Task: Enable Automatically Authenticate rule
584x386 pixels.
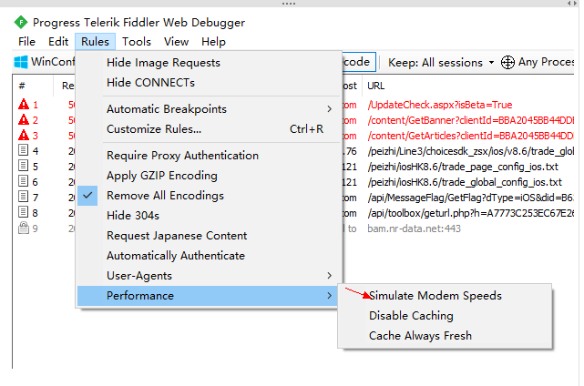Action: (x=209, y=256)
